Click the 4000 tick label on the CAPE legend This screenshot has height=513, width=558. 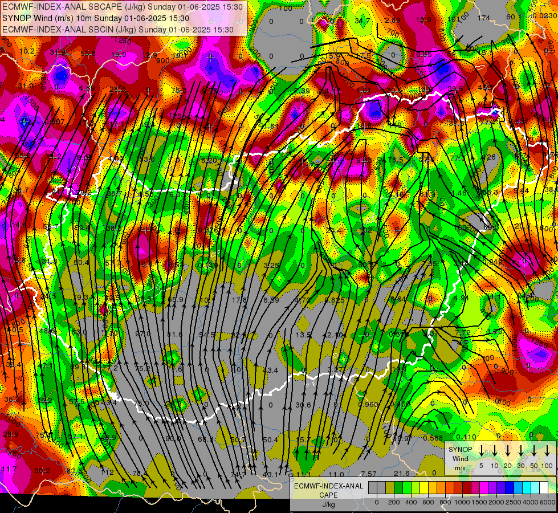click(x=531, y=502)
